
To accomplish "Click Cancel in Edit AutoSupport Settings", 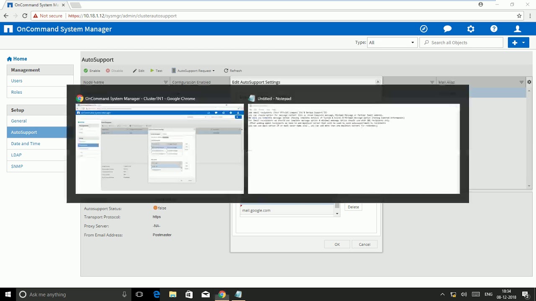I will pos(364,244).
